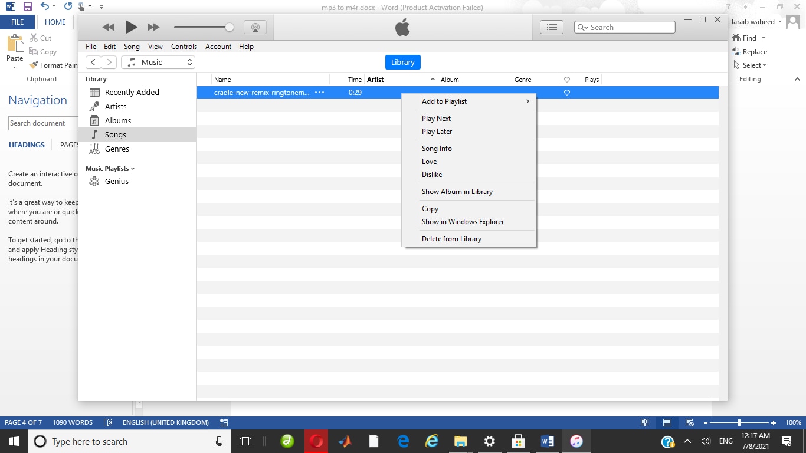Switch to HEADINGS in the Navigation pane
The width and height of the screenshot is (806, 453).
point(27,145)
